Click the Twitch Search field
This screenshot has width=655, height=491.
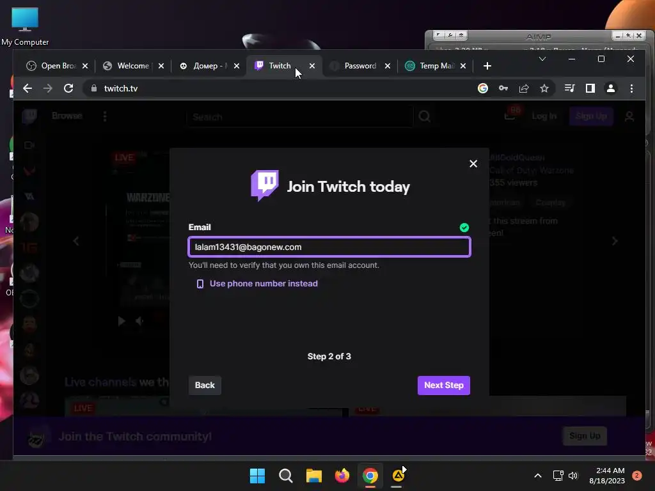tap(300, 117)
